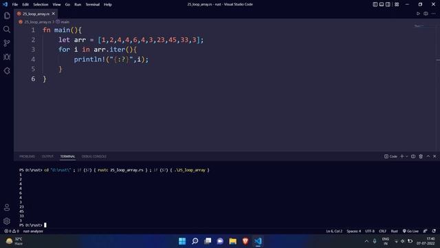Open the Explorer view in the activity bar

(7, 16)
